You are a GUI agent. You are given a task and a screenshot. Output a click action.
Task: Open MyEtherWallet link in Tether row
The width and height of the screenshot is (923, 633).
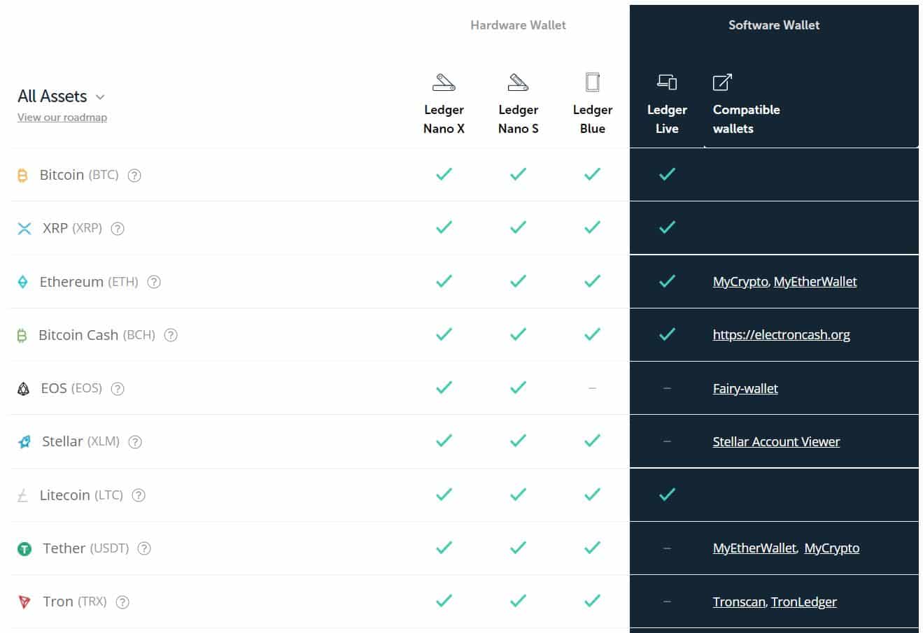(754, 548)
